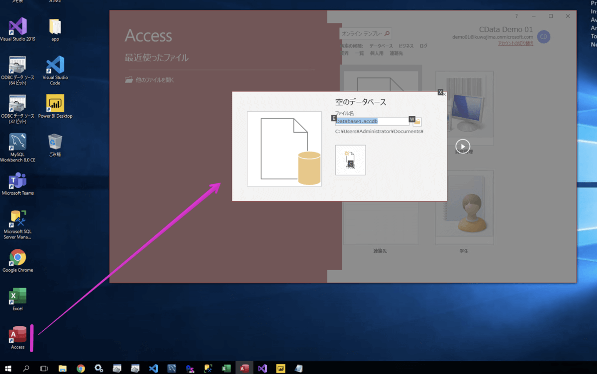This screenshot has height=374, width=597.
Task: Open Excel from the taskbar
Action: [x=226, y=369]
